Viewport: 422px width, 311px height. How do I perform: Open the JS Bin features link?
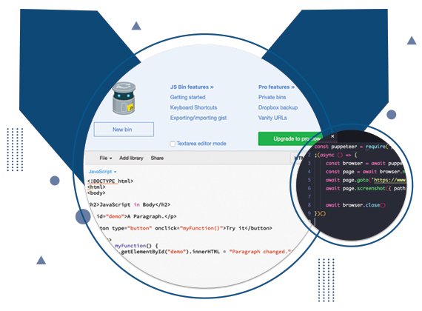click(x=192, y=87)
